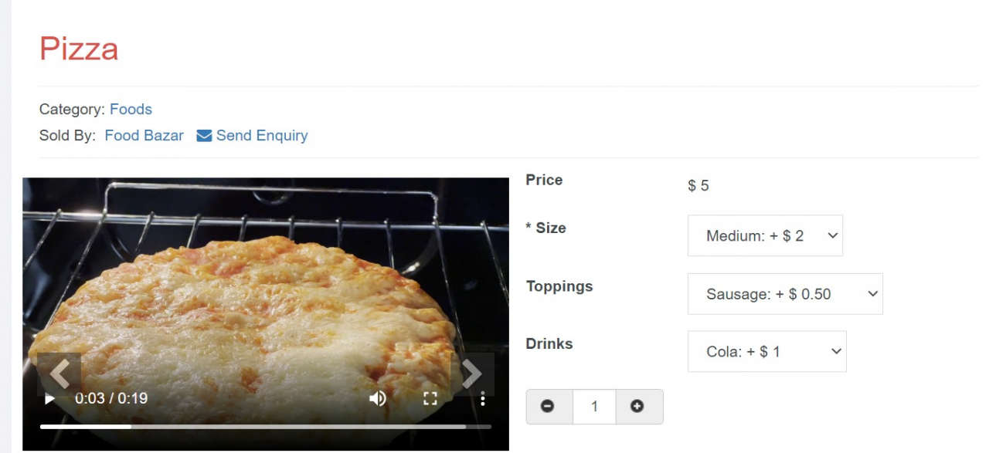Go to next gallery slide

click(x=472, y=374)
